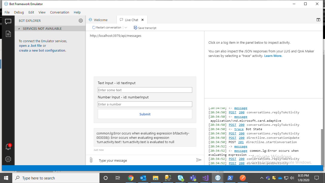Open the Conversation menu
The width and height of the screenshot is (325, 183).
tap(60, 12)
